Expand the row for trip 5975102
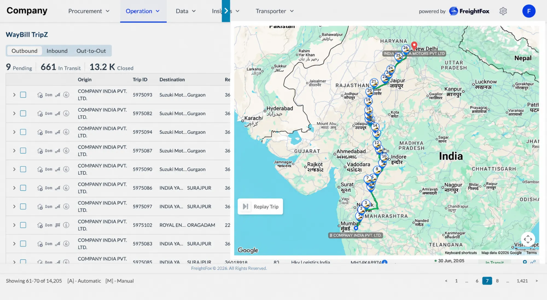Image resolution: width=547 pixels, height=300 pixels. coord(14,225)
